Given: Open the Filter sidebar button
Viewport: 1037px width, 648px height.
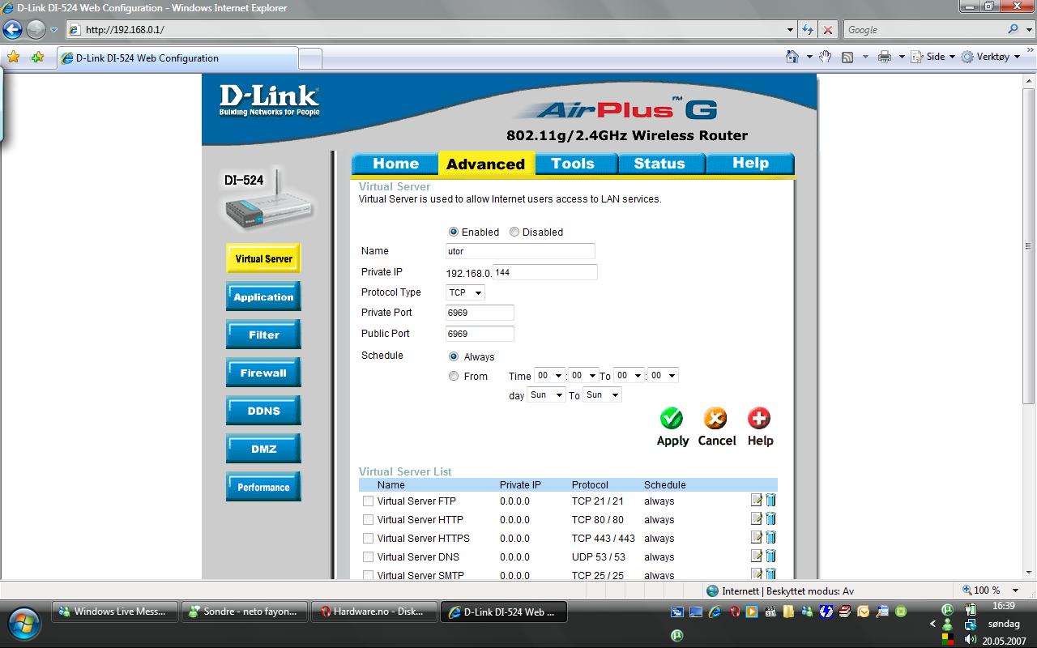Looking at the screenshot, I should (x=263, y=335).
